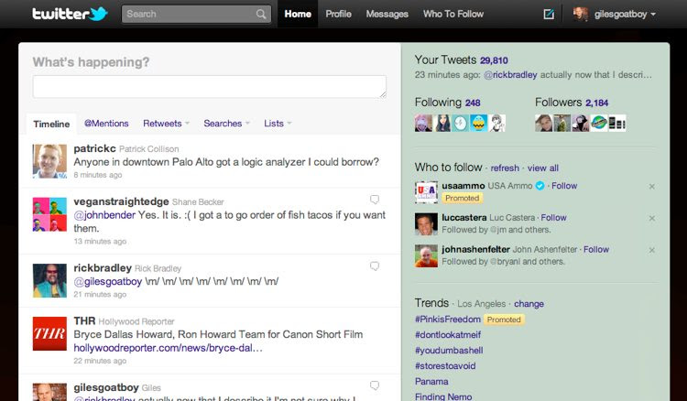The image size is (687, 401).
Task: Click the 13 minutes ago timestamp
Action: point(100,241)
